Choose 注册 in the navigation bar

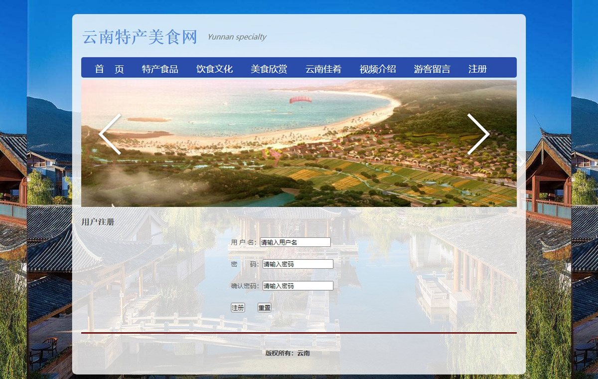coord(477,69)
